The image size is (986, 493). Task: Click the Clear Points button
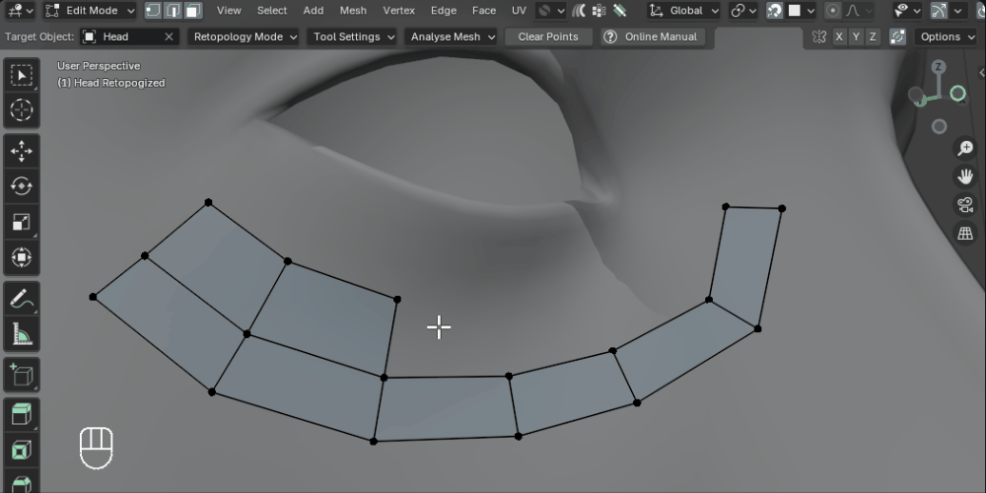click(548, 36)
